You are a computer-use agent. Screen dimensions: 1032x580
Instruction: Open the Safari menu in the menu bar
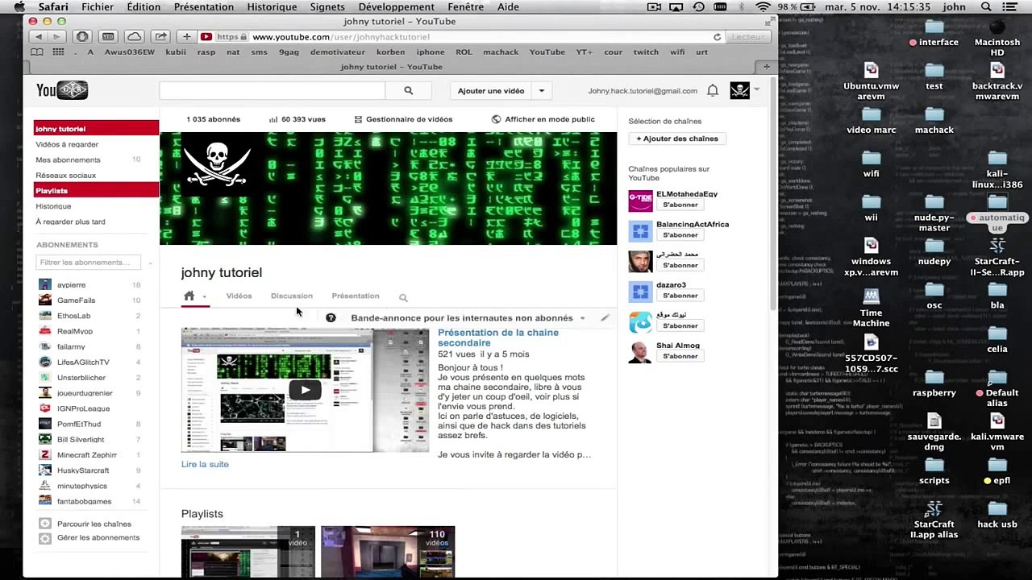click(x=53, y=6)
